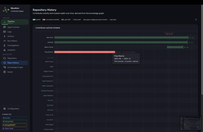Open Configuration settings

click(x=15, y=109)
